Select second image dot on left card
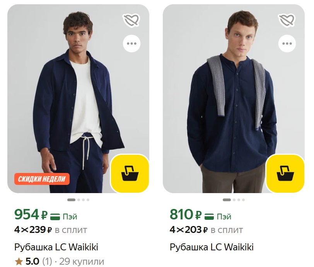Image resolution: width=314 pixels, height=267 pixels. point(78,200)
